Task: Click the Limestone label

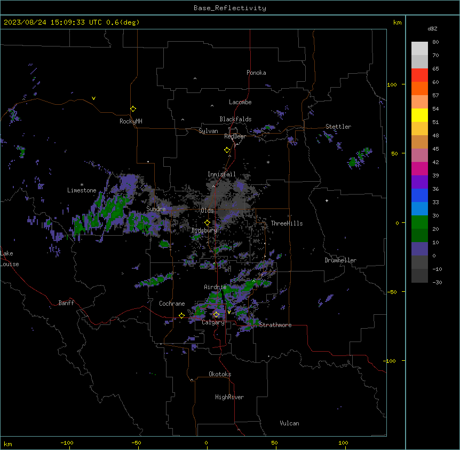Action: click(x=82, y=190)
